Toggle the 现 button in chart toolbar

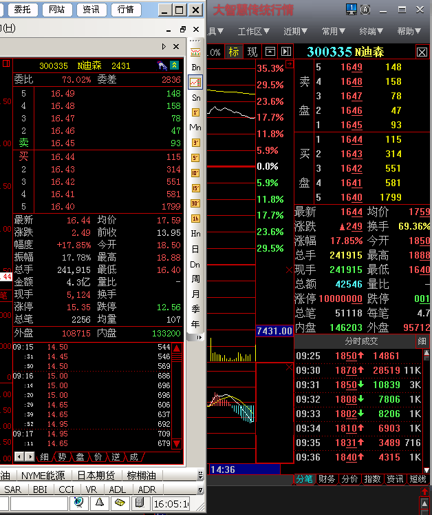coord(252,52)
